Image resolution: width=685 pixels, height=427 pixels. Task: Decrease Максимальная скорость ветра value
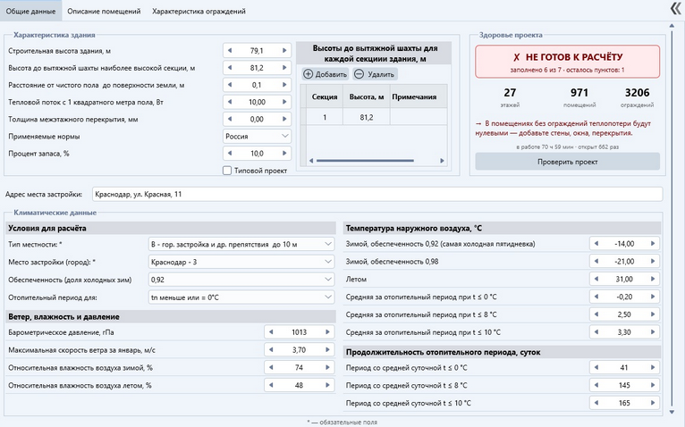pyautogui.click(x=271, y=349)
